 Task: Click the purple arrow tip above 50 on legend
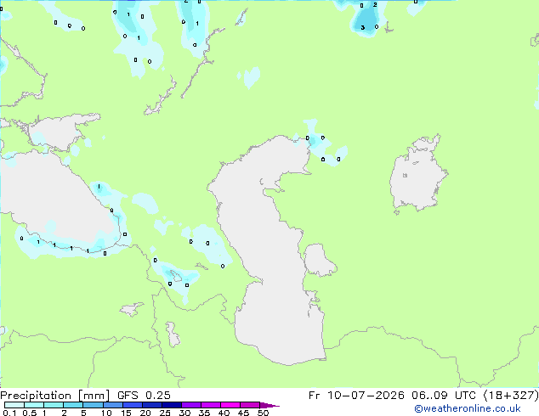point(269,405)
